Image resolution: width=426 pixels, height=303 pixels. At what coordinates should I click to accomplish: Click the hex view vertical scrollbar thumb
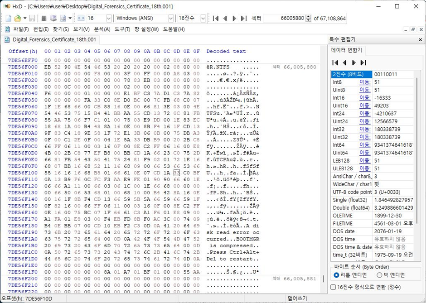(323, 279)
